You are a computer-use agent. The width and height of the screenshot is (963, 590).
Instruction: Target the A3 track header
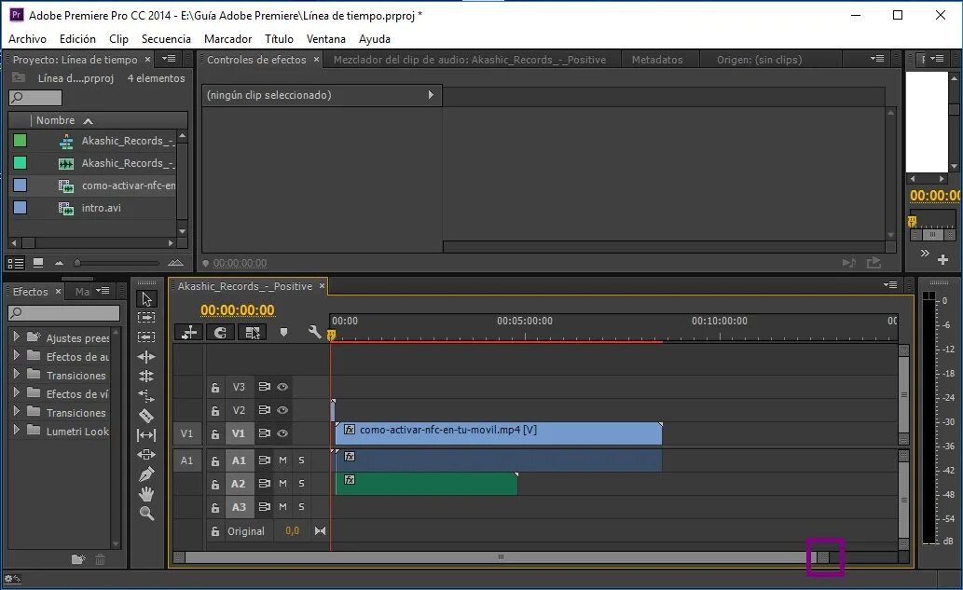click(x=239, y=507)
